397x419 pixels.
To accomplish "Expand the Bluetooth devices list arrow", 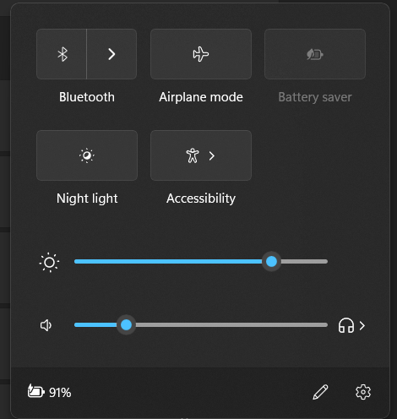I will (111, 54).
